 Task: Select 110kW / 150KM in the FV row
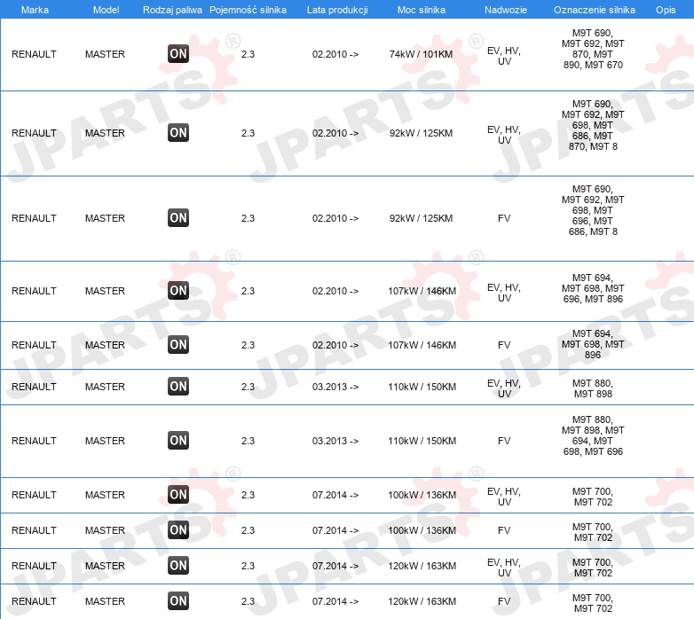point(422,441)
